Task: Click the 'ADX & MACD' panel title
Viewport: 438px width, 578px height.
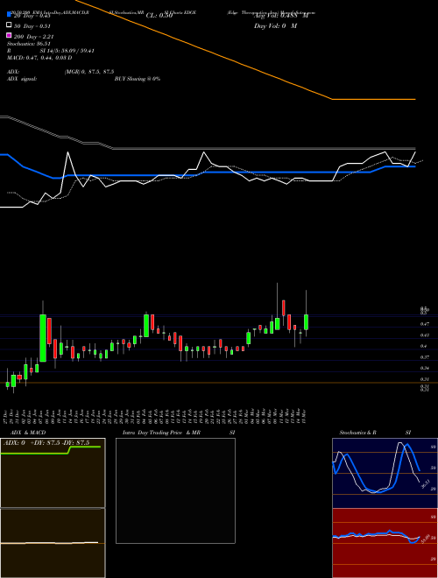Action: point(28,433)
